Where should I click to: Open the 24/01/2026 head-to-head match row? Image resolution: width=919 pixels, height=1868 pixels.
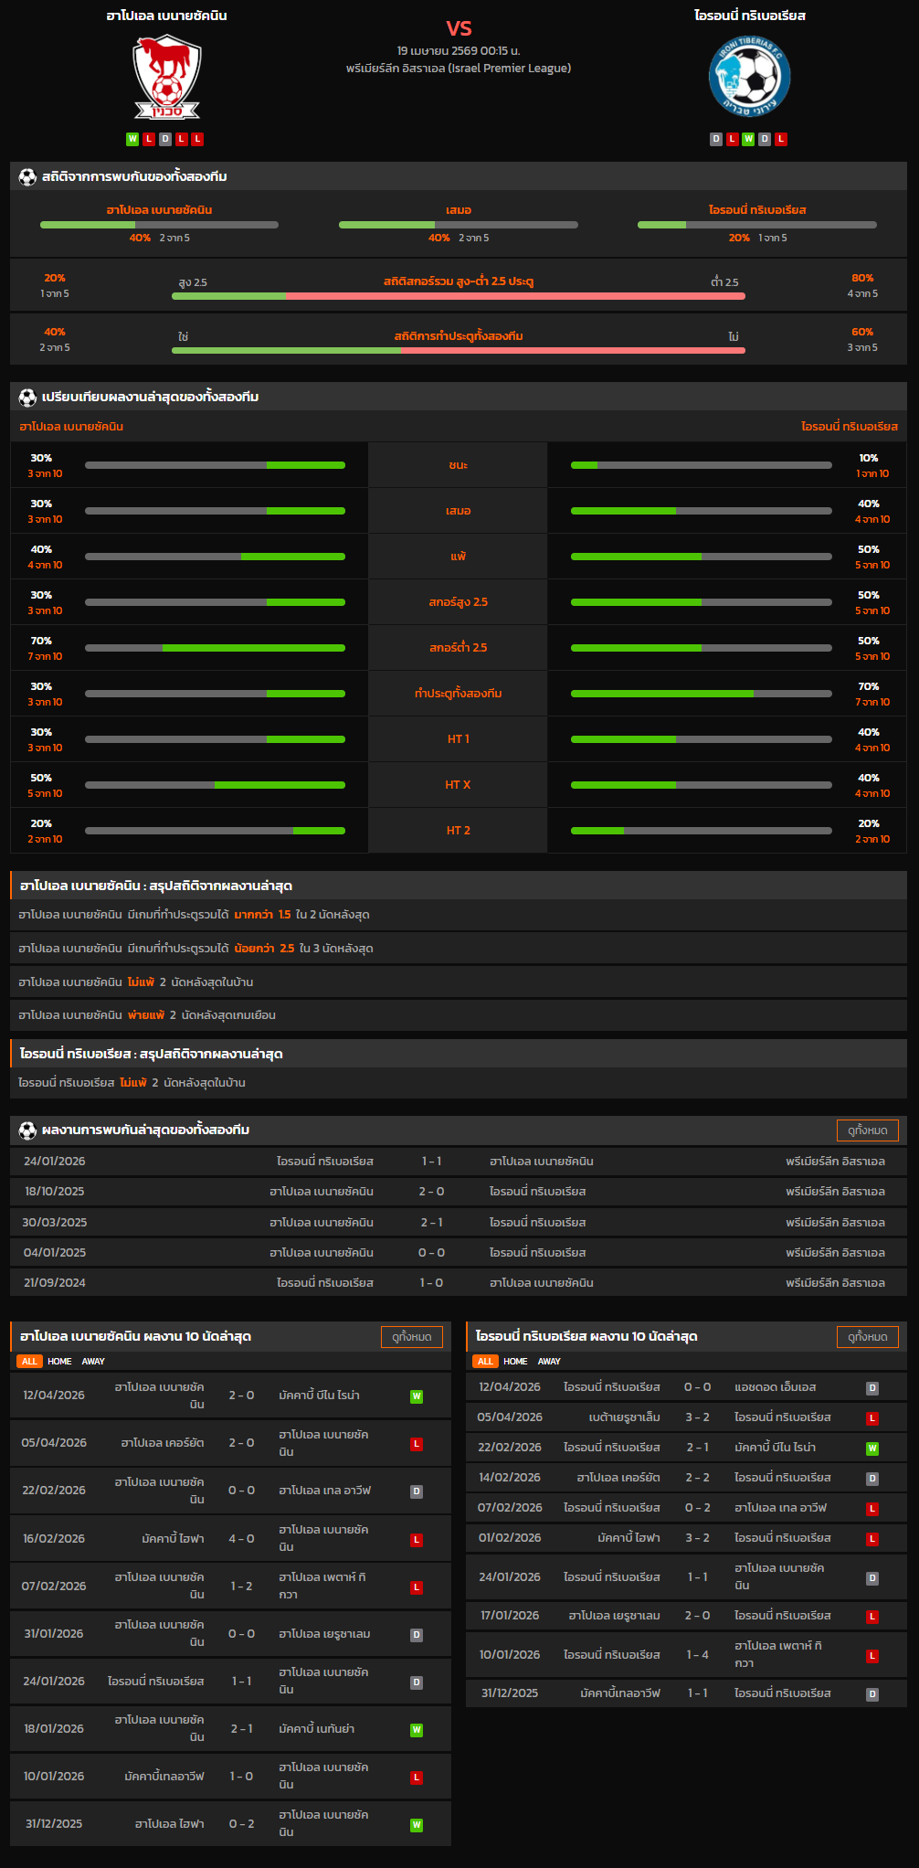[x=459, y=1162]
